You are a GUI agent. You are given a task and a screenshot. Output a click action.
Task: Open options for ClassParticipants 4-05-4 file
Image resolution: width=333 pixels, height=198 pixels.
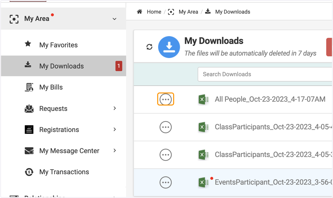pyautogui.click(x=166, y=127)
